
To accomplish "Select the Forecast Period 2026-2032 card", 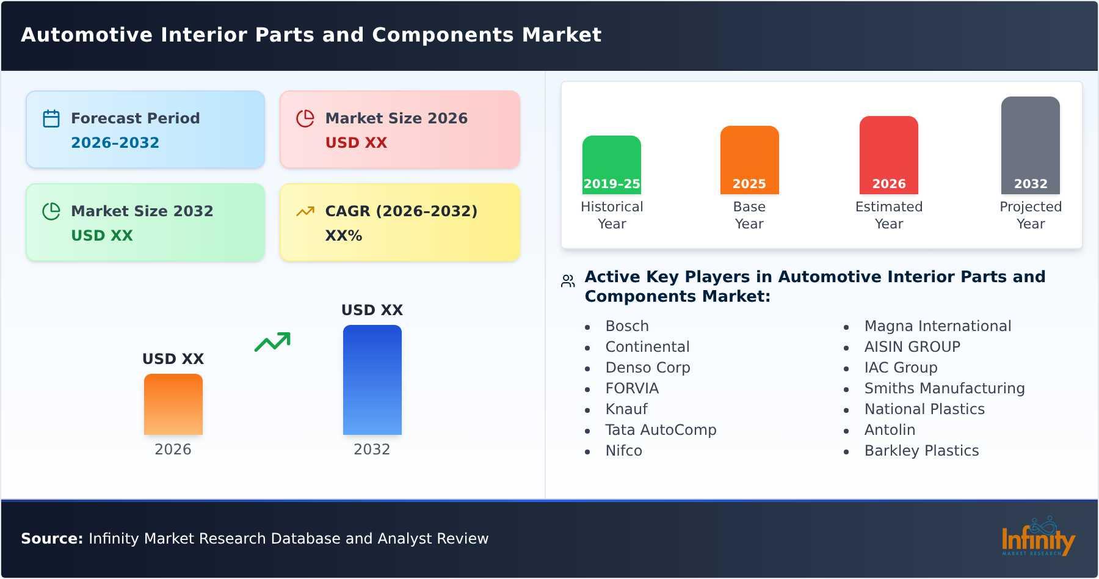I will coord(145,129).
